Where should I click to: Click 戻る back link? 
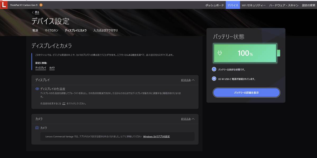coord(37,12)
